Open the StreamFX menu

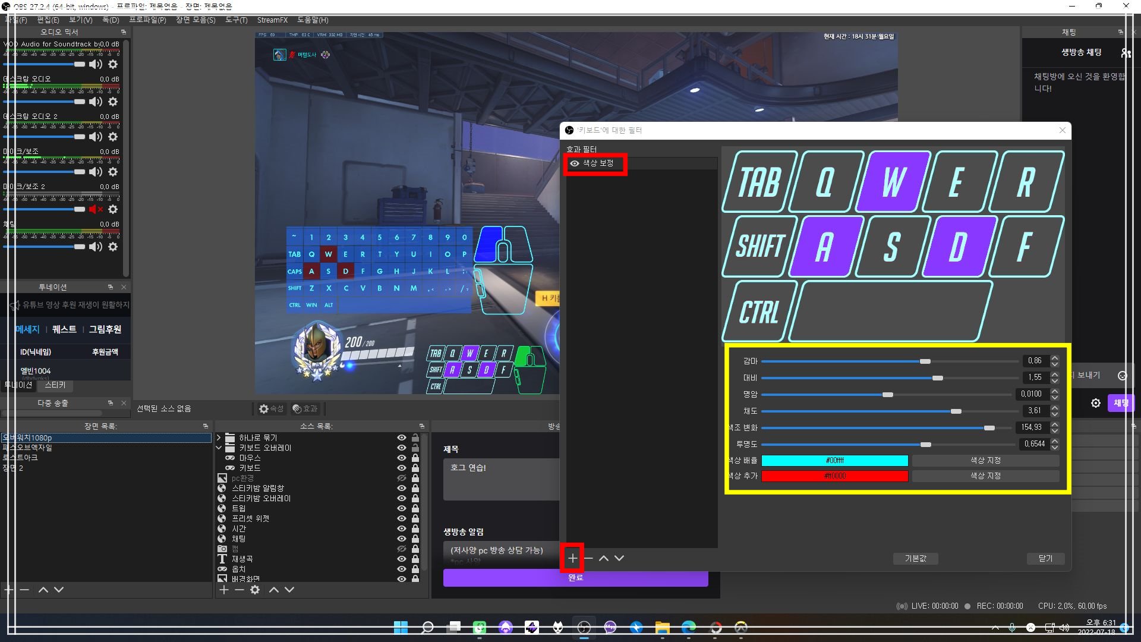[x=272, y=20]
